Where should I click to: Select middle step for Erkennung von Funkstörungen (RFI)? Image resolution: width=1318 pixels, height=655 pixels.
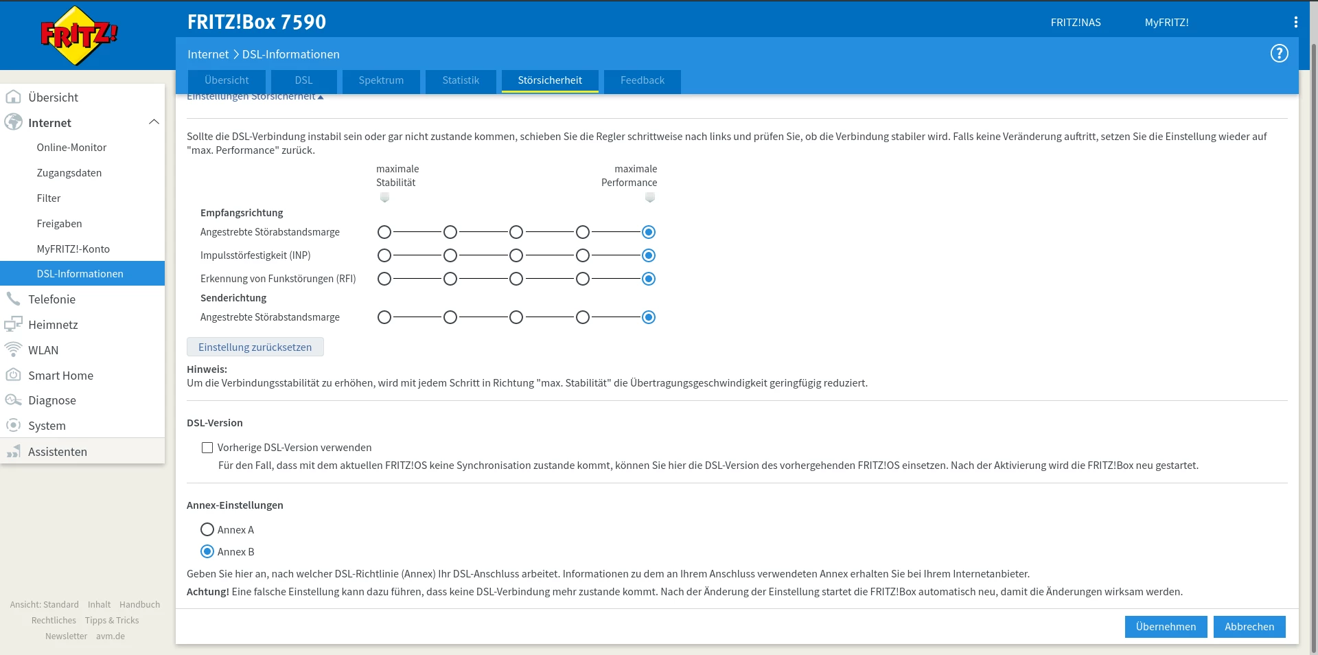click(x=516, y=279)
